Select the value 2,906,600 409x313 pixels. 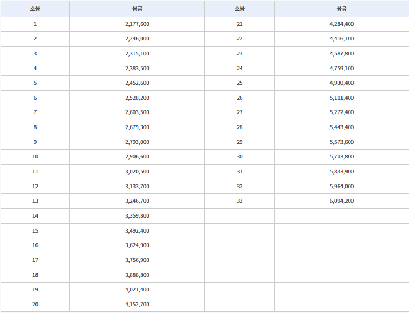[137, 157]
